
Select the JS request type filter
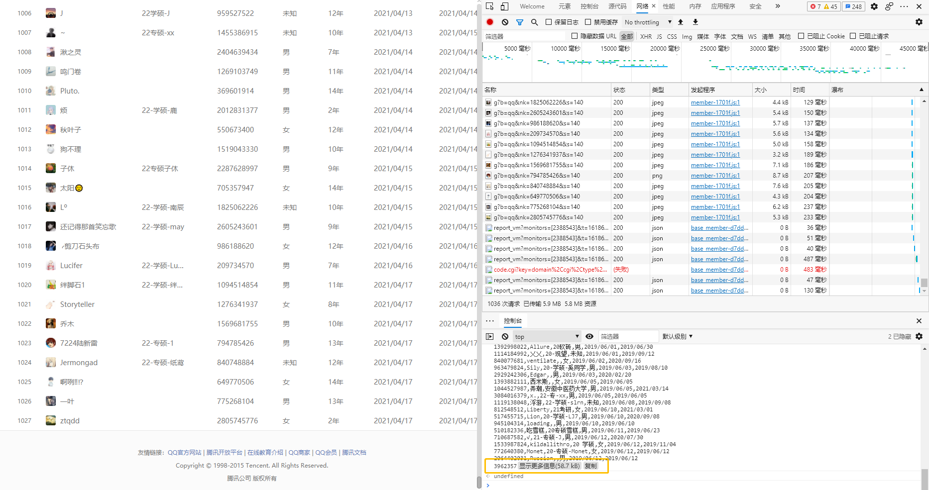coord(659,36)
